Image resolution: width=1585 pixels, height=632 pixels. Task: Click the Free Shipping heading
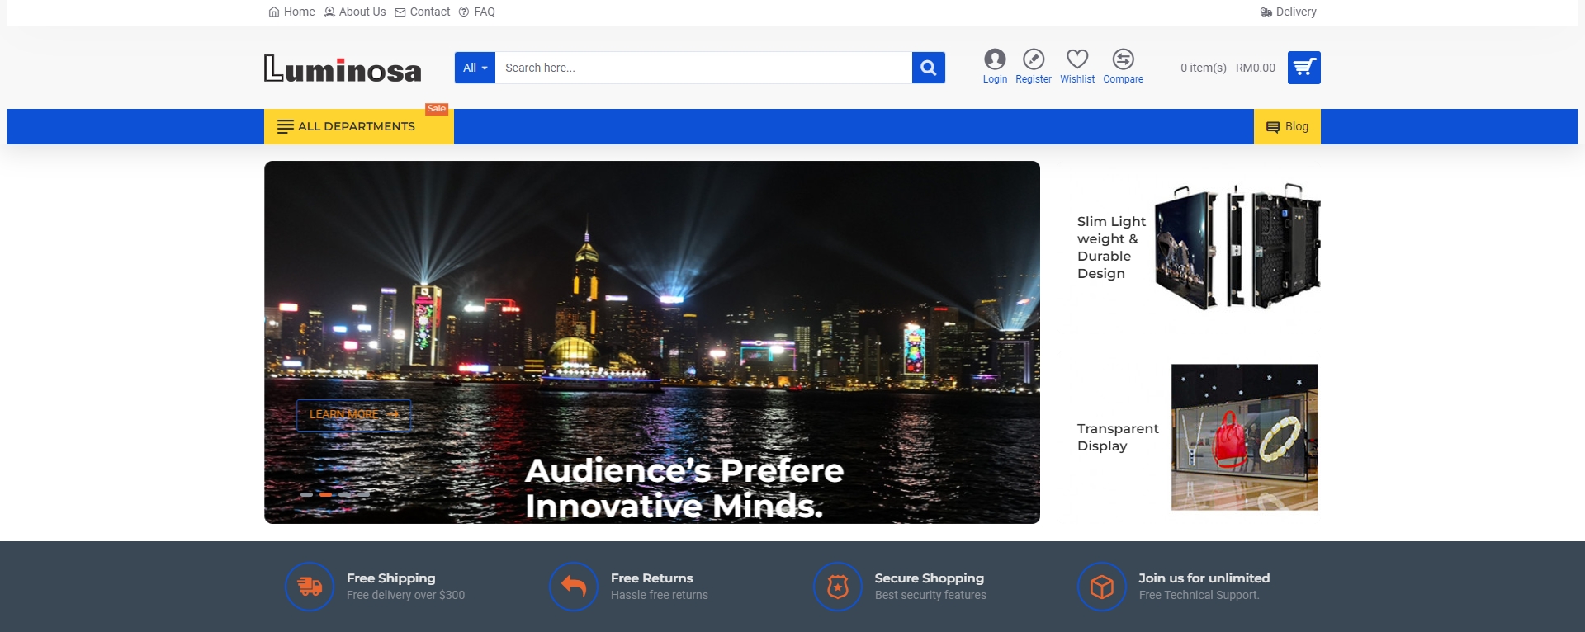click(391, 578)
